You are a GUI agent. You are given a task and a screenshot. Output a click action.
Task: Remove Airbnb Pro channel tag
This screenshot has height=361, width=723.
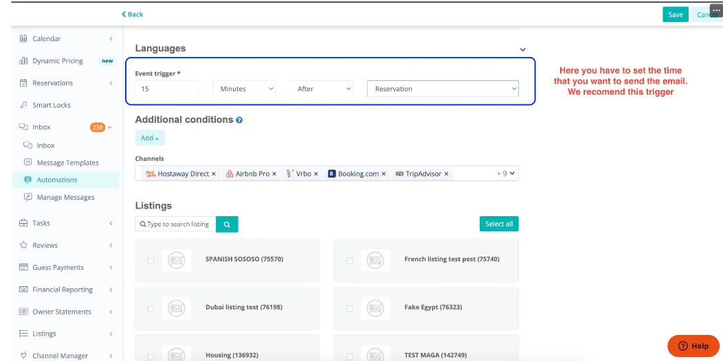tap(274, 174)
